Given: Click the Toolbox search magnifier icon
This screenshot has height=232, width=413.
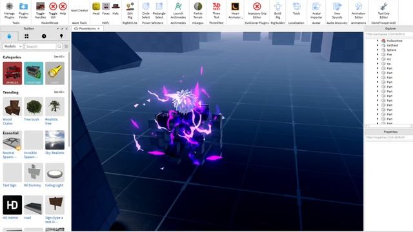Looking at the screenshot, I should (x=59, y=46).
